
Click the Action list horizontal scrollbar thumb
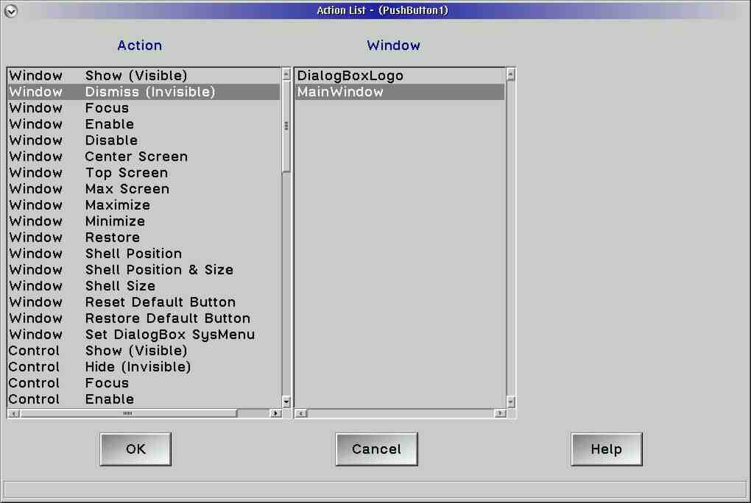tap(128, 413)
